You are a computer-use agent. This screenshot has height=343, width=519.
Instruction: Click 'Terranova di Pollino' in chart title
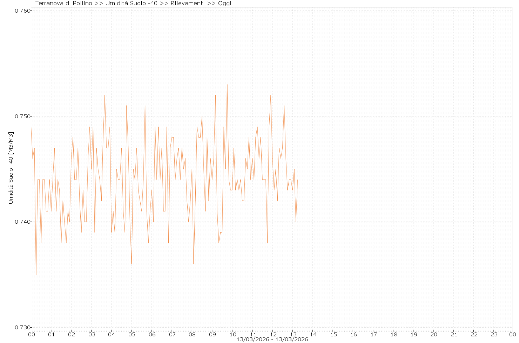[x=64, y=3]
